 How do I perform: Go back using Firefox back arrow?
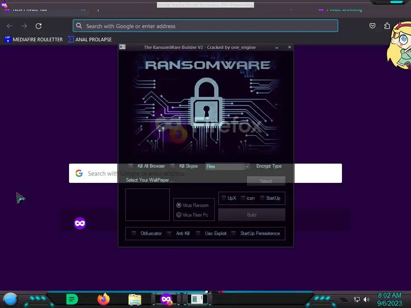click(10, 26)
